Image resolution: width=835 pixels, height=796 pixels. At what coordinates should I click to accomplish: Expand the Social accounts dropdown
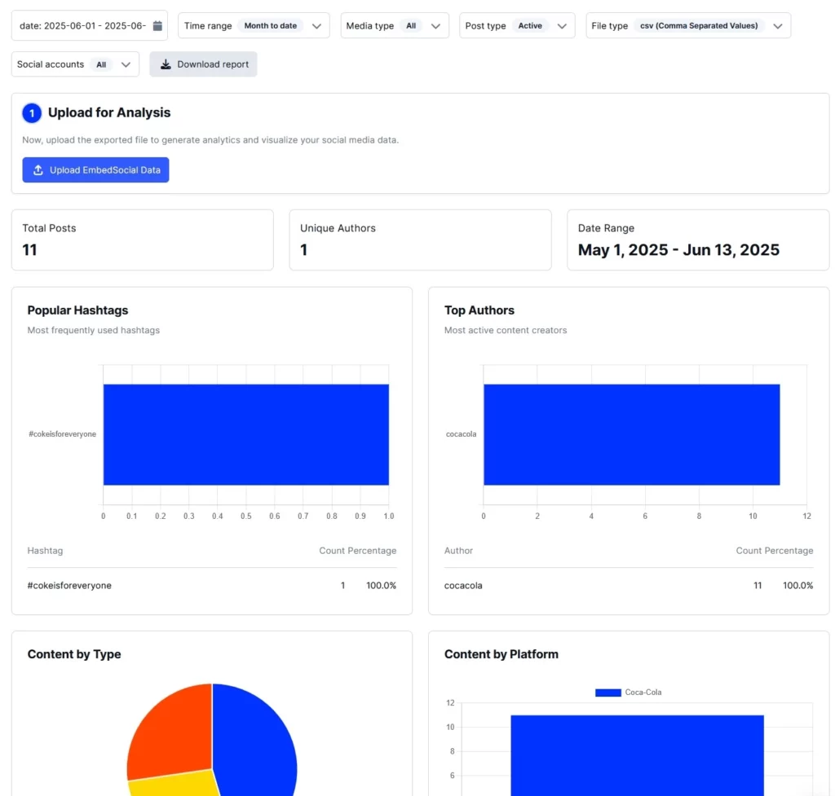pos(75,64)
